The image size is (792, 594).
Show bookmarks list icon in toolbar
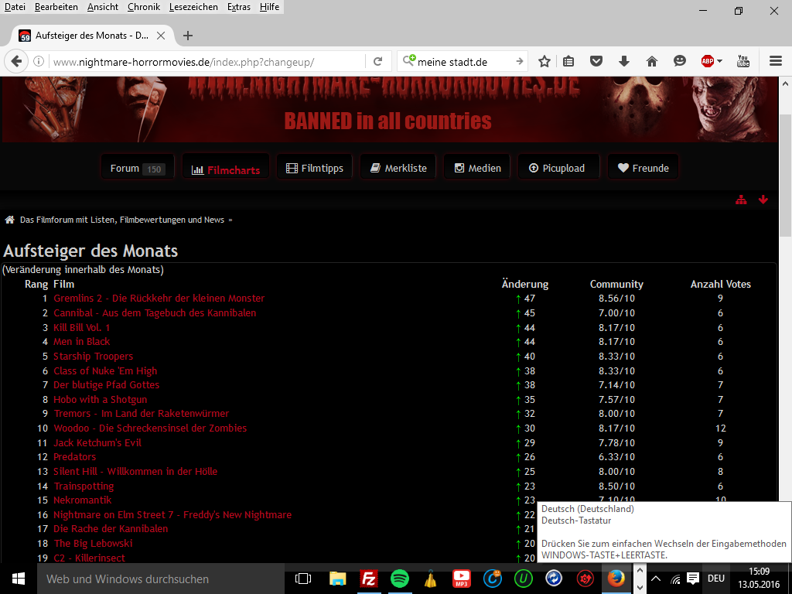pyautogui.click(x=568, y=62)
